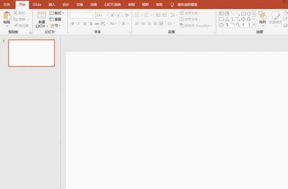Toggle Bold formatting
This screenshot has height=189, width=288.
pyautogui.click(x=72, y=23)
